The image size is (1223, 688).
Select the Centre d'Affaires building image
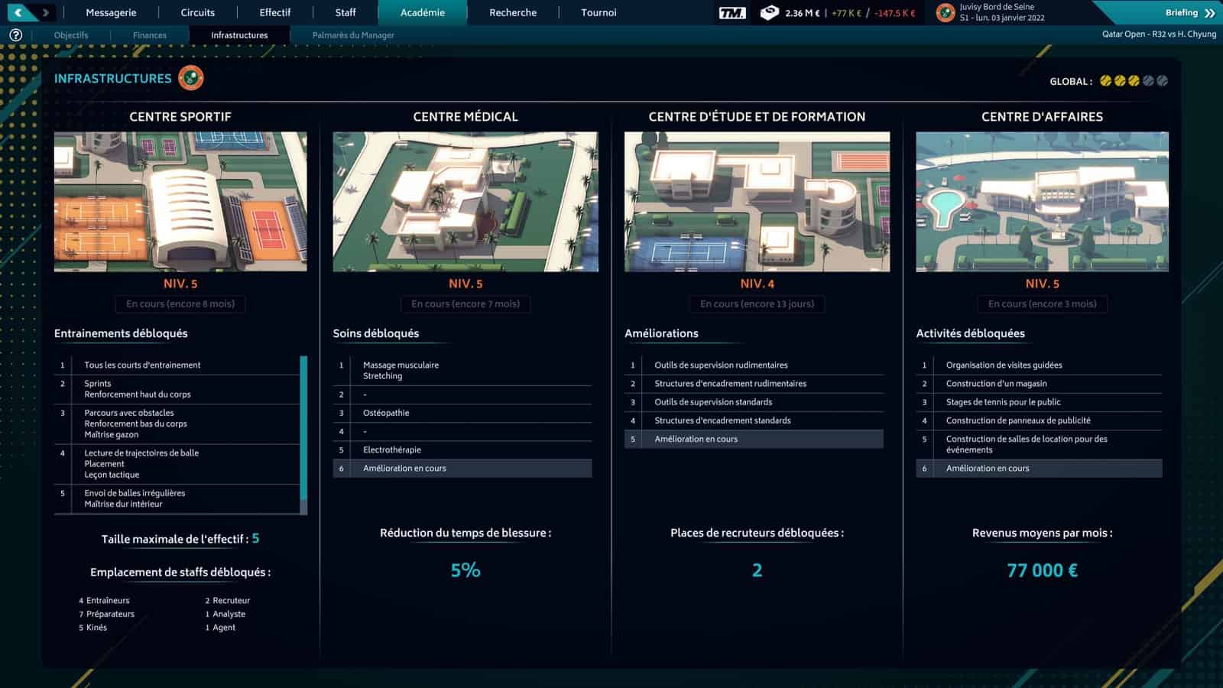pos(1042,202)
